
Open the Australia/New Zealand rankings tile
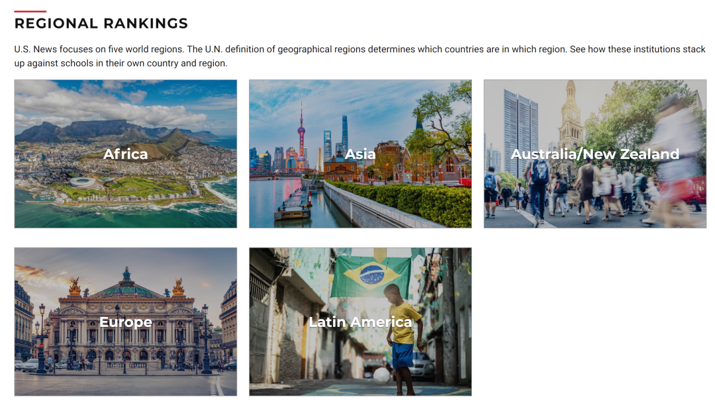[x=595, y=154]
